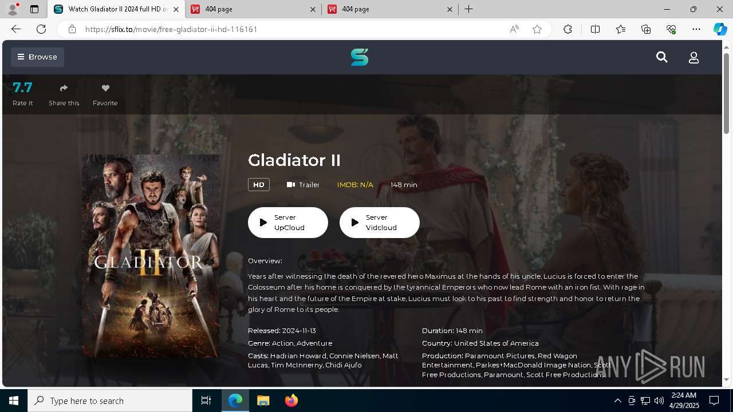This screenshot has width=733, height=412.
Task: View site information lock icon
Action: pyautogui.click(x=72, y=29)
